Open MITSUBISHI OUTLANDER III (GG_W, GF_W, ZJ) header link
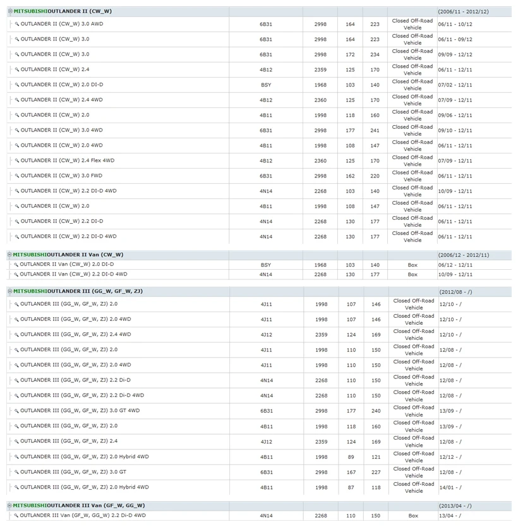Screen dimensions: 518x527 point(78,291)
